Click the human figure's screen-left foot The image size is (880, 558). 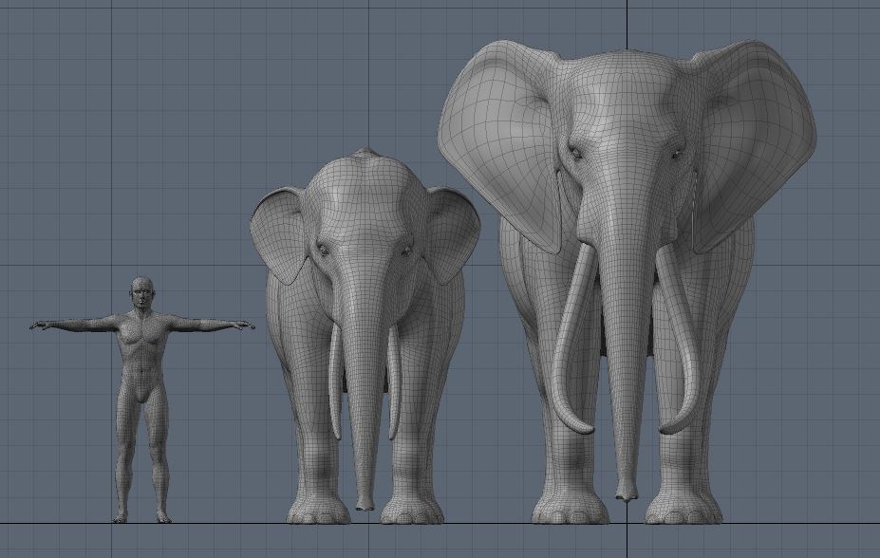(122, 516)
